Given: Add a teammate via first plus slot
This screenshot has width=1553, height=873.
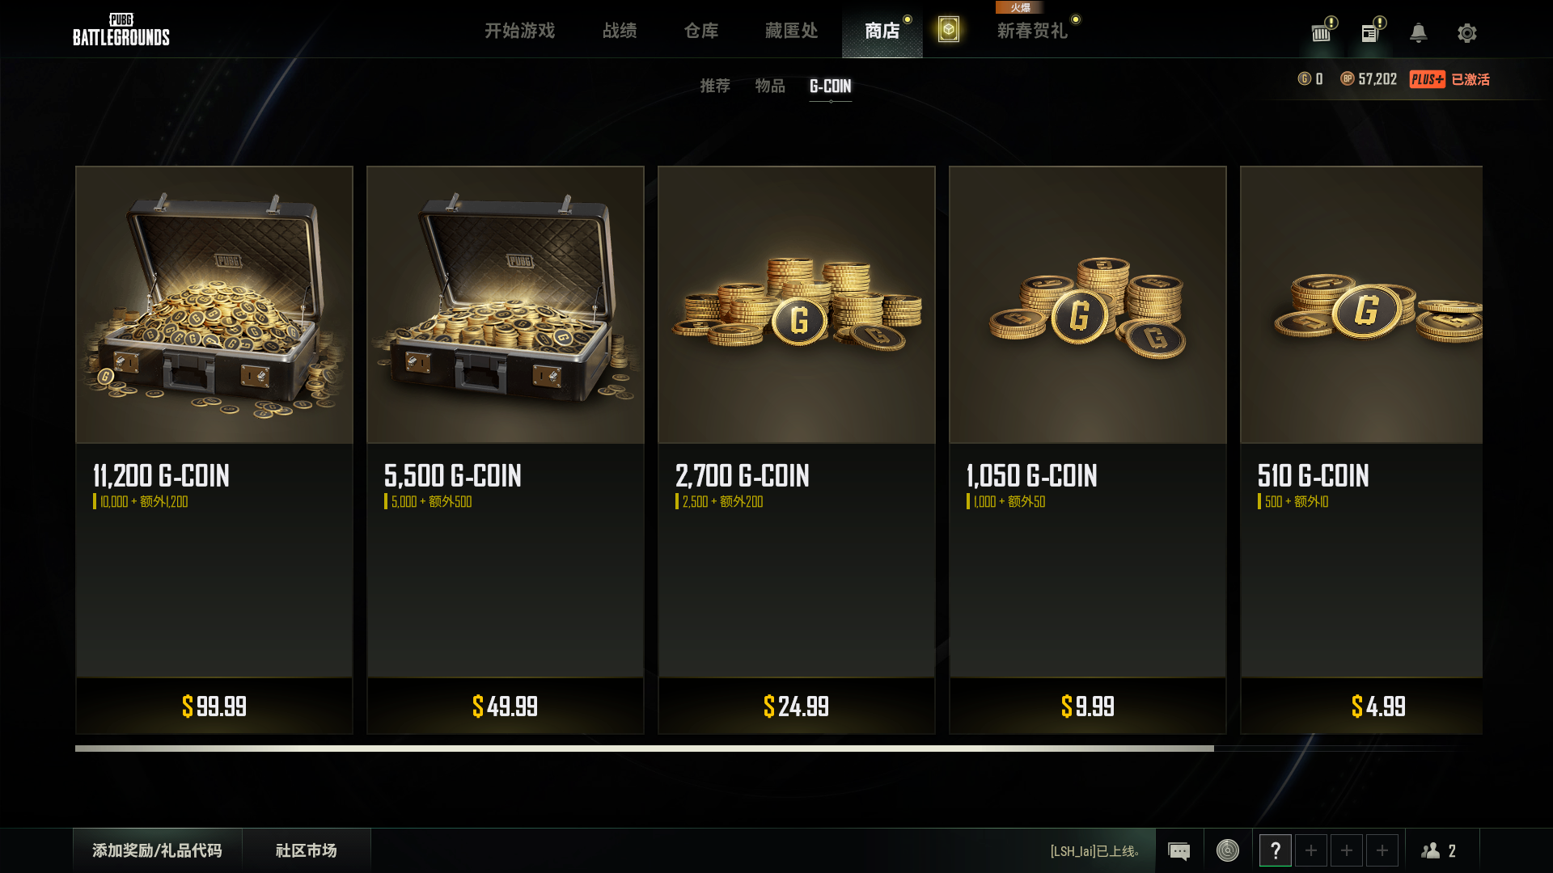Looking at the screenshot, I should coord(1311,850).
